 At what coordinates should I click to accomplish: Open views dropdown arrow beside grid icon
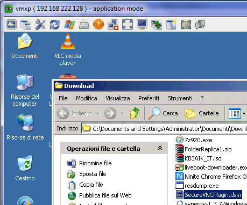tap(244, 113)
